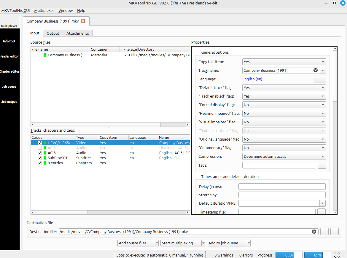
Task: Open the Copy this item dropdown
Action: (284, 62)
